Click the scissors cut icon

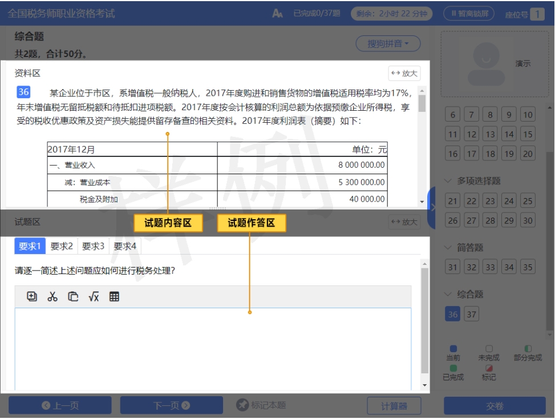point(52,297)
